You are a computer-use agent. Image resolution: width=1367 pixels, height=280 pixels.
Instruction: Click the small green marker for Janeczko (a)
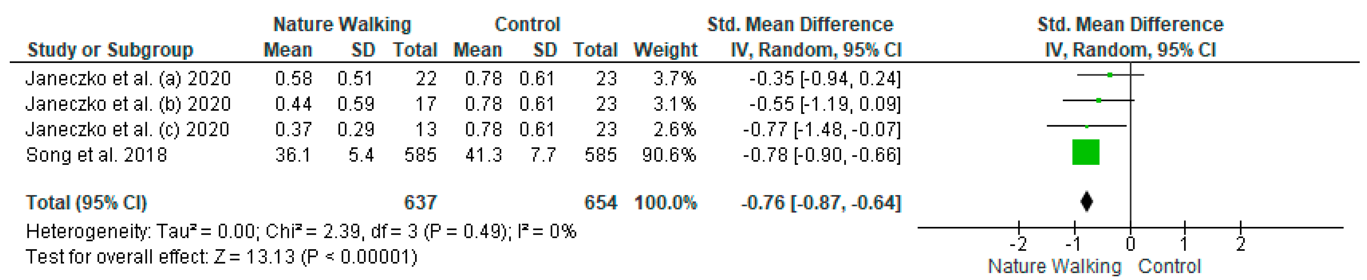pyautogui.click(x=1109, y=75)
